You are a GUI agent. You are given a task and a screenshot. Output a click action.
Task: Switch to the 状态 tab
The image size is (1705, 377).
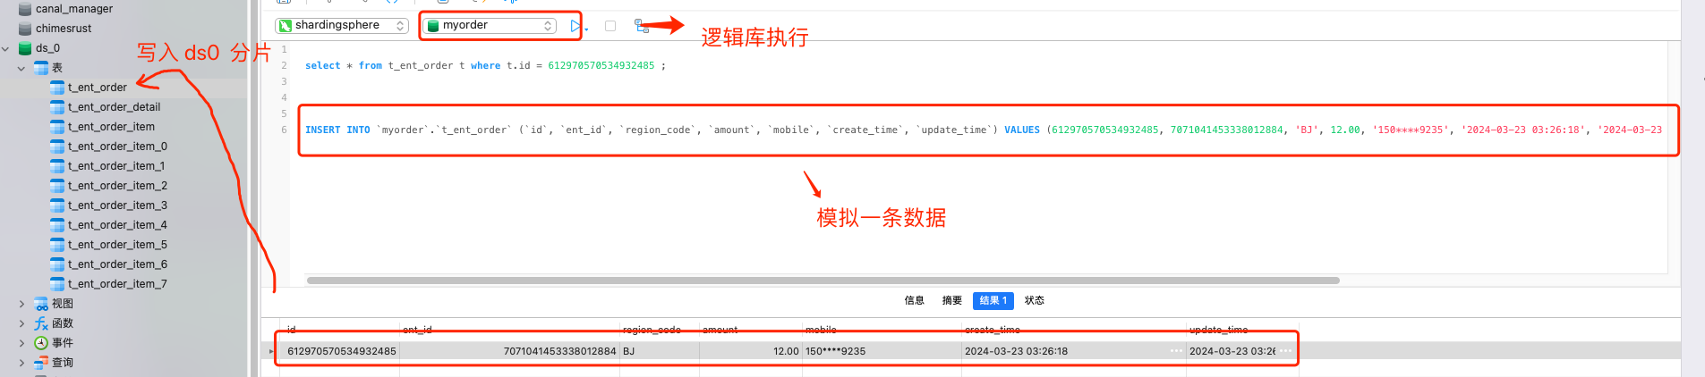(1035, 301)
